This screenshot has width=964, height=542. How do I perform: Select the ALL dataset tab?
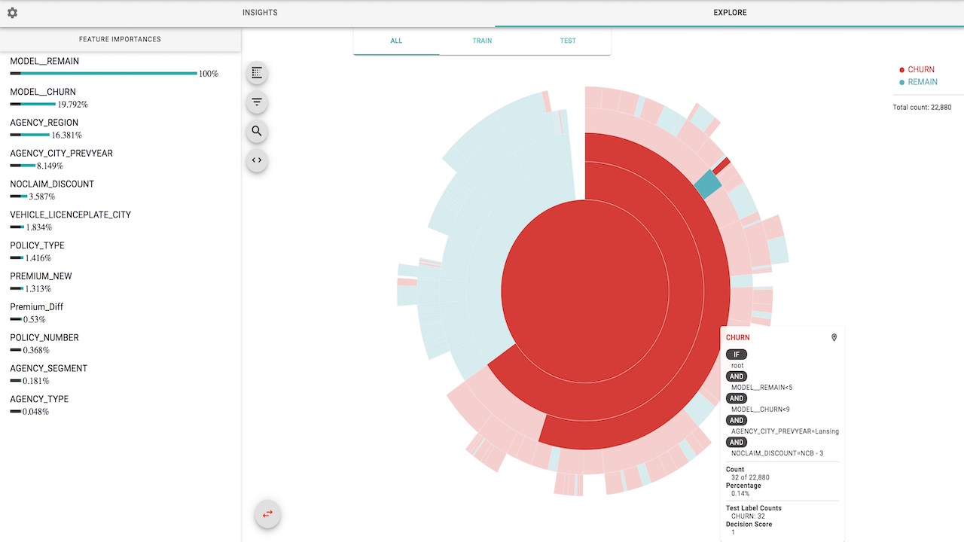[x=396, y=41]
